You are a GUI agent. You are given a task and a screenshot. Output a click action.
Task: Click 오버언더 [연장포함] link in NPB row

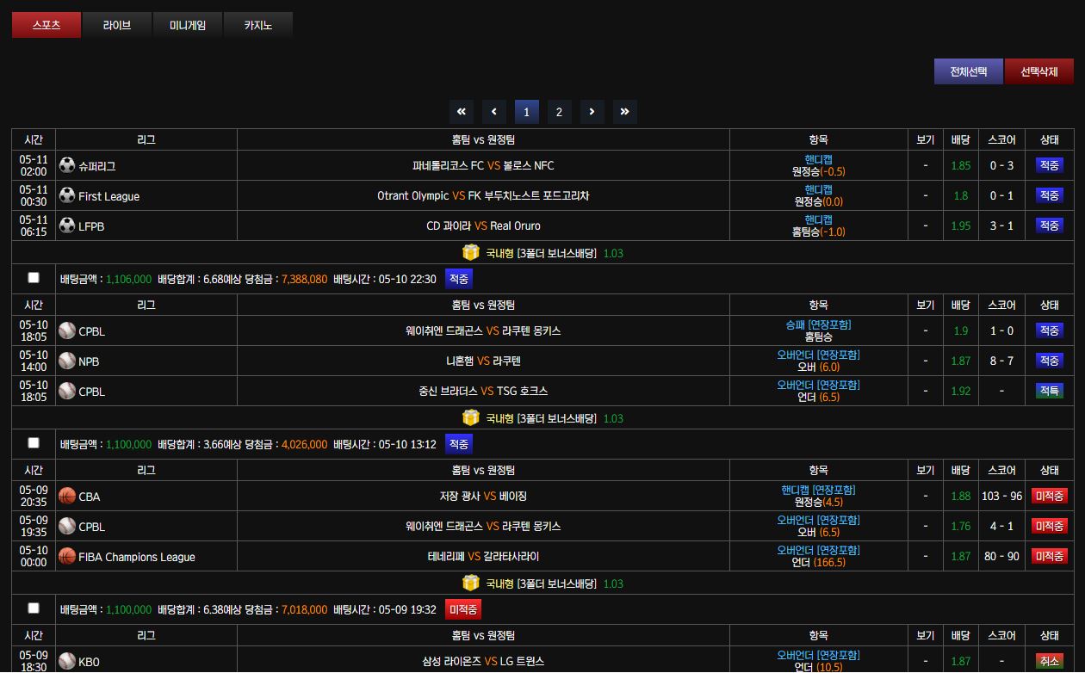pyautogui.click(x=818, y=355)
